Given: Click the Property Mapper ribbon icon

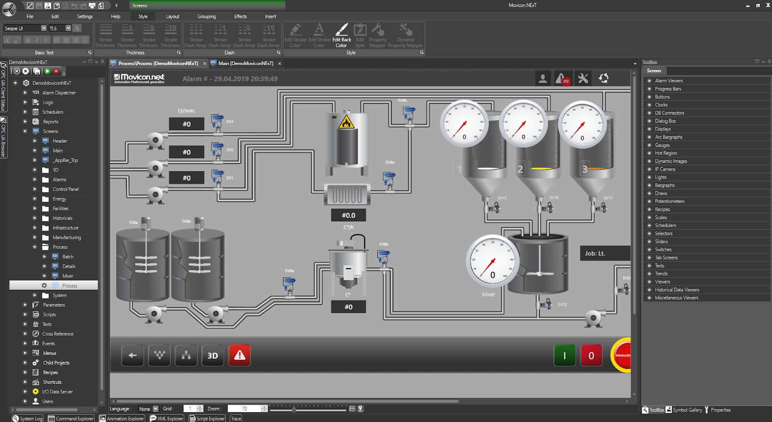Looking at the screenshot, I should tap(378, 36).
